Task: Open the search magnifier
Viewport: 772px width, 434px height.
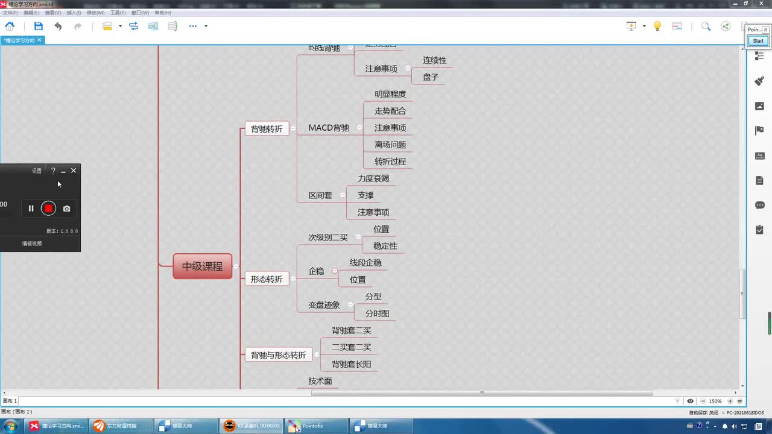Action: click(706, 26)
